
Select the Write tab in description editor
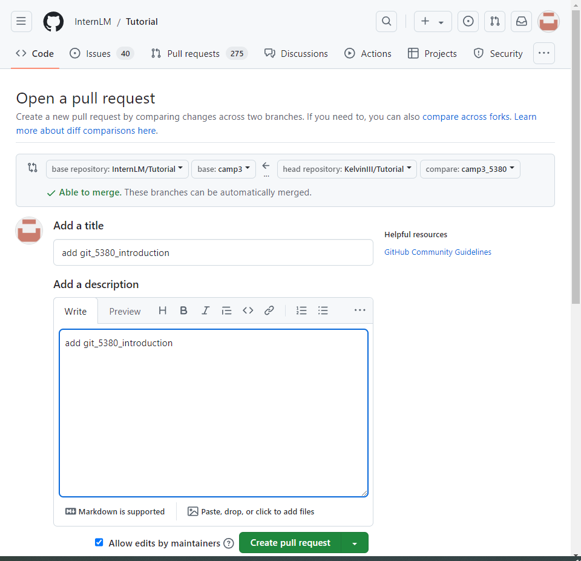[x=76, y=311]
